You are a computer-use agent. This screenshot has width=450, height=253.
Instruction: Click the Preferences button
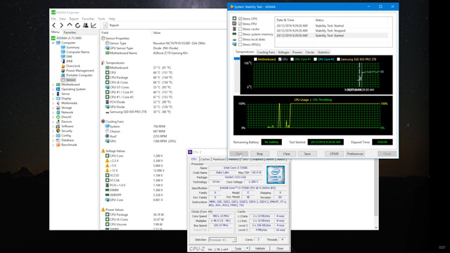[355, 154]
